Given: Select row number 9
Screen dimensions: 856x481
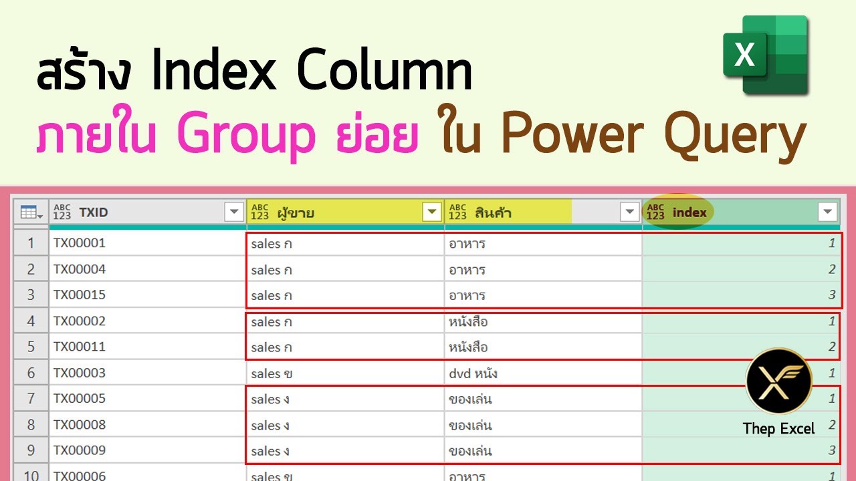Looking at the screenshot, I should tap(31, 450).
